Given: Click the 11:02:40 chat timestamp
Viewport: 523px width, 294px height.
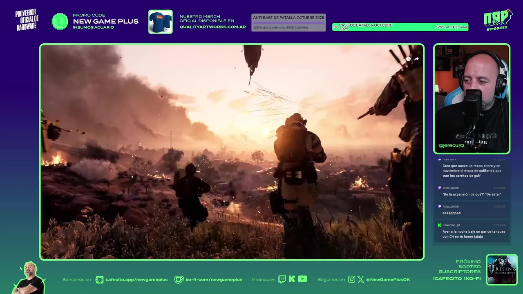Looking at the screenshot, I should pos(499,225).
